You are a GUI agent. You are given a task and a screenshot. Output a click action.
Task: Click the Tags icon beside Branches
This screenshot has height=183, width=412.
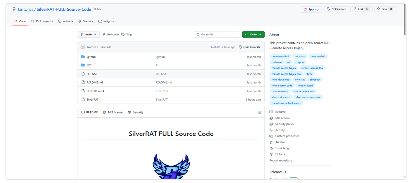tap(123, 35)
